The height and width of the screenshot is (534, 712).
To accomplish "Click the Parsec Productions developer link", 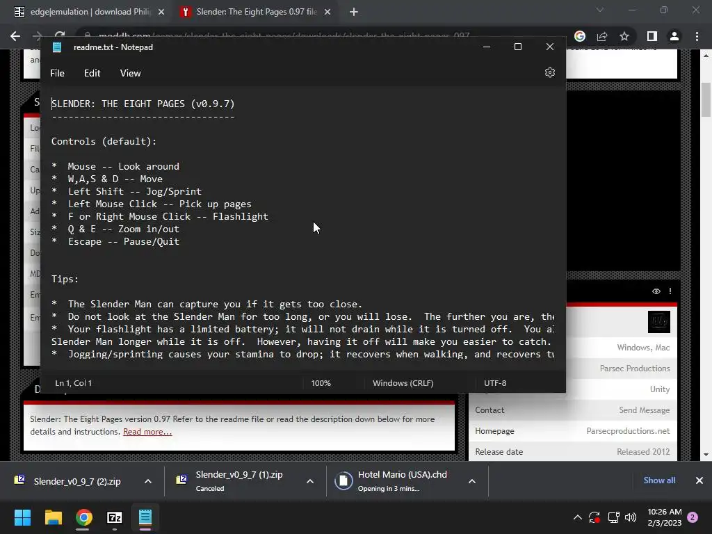I will (x=635, y=369).
